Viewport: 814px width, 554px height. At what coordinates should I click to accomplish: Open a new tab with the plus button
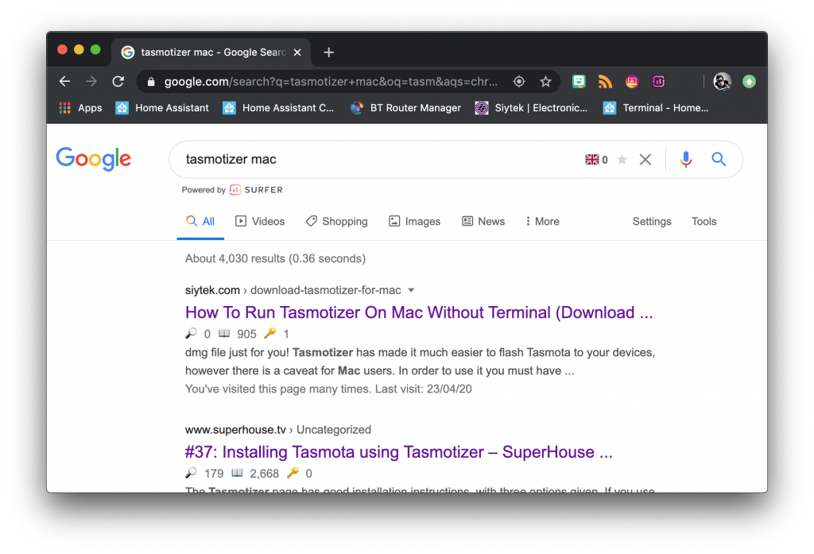click(x=328, y=52)
